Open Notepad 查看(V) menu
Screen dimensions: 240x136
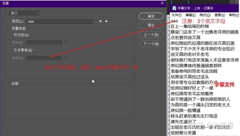(220, 15)
